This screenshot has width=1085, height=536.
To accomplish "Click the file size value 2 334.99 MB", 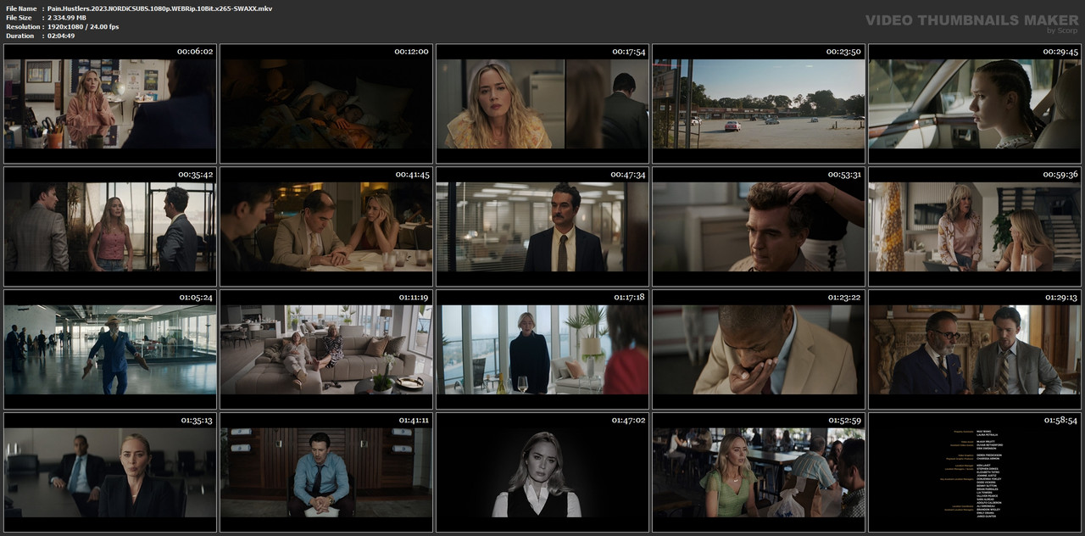I will tap(67, 18).
